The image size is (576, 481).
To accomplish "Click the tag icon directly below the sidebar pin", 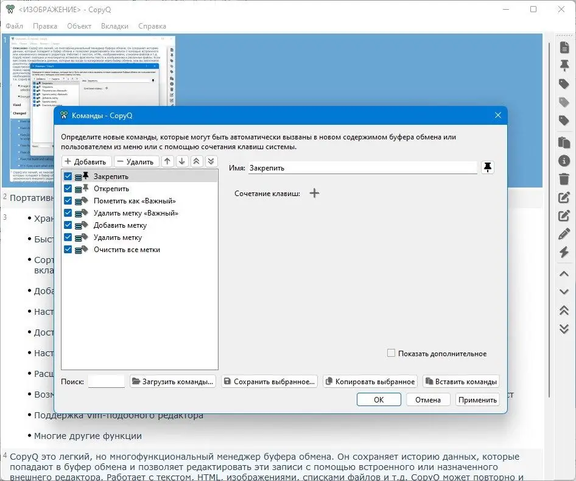I will pyautogui.click(x=564, y=84).
